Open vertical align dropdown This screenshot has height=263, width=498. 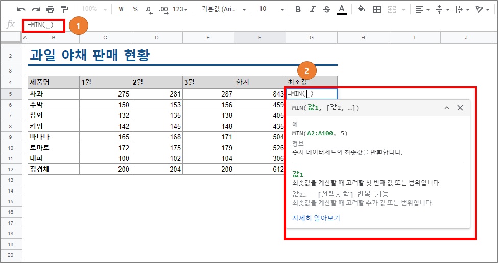443,9
